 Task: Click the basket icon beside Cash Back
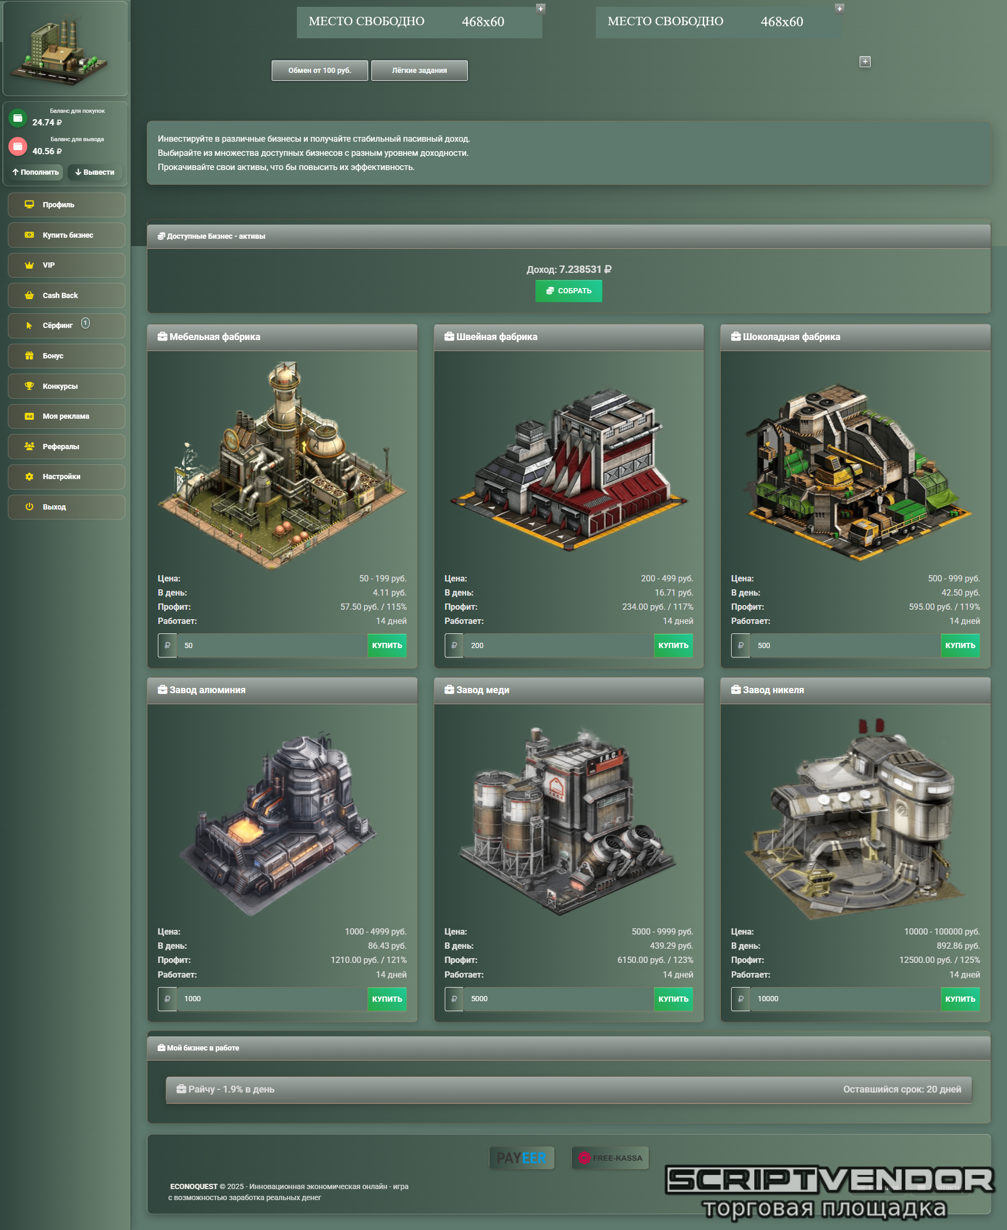[x=29, y=295]
